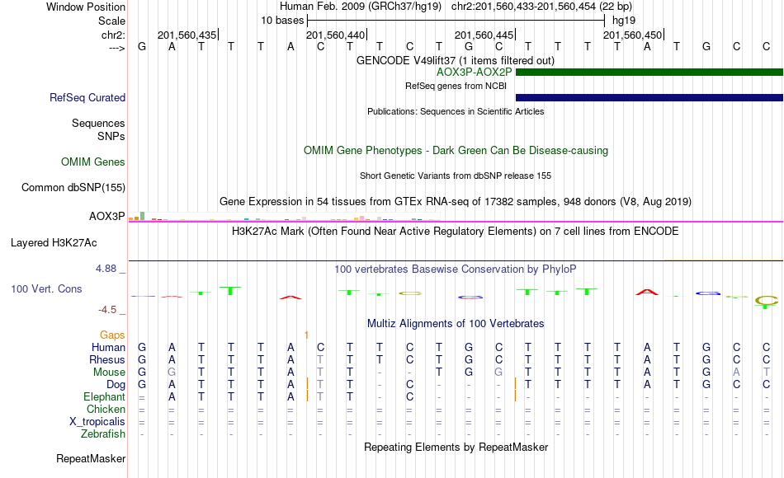Click the Publications: Sequences in Scientific Articles title
The height and width of the screenshot is (478, 784).
(456, 111)
